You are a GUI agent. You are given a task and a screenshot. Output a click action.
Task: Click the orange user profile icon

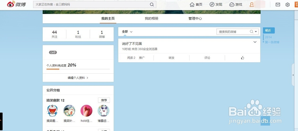click(x=252, y=4)
